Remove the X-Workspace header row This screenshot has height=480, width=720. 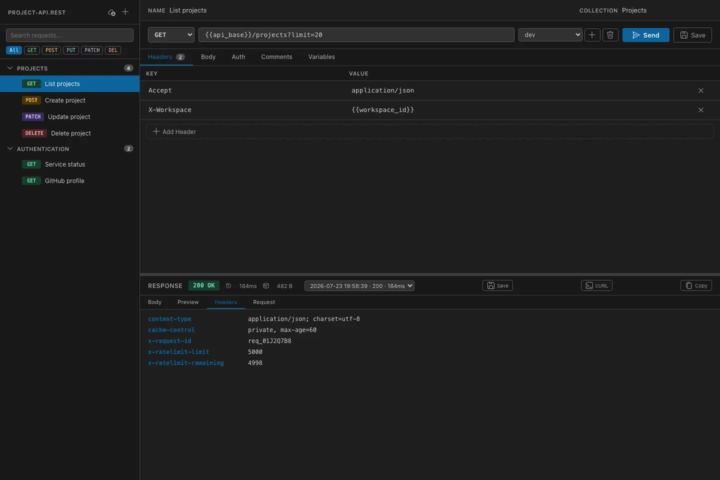[701, 110]
